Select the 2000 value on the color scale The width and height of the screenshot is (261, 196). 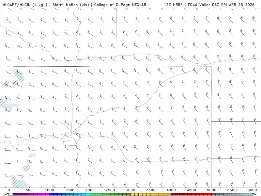point(90,190)
